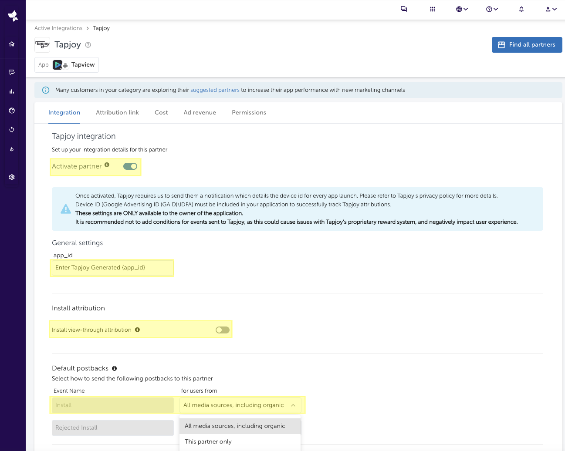The height and width of the screenshot is (451, 565).
Task: Follow the suggested partners link
Action: click(215, 90)
